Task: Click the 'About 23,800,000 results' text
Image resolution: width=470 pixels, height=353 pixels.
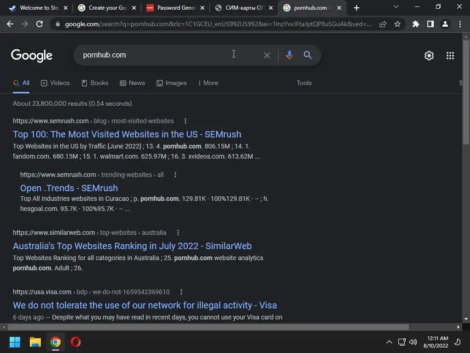Action: pyautogui.click(x=72, y=103)
